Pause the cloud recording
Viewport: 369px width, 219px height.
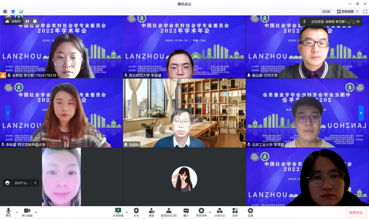(27, 21)
